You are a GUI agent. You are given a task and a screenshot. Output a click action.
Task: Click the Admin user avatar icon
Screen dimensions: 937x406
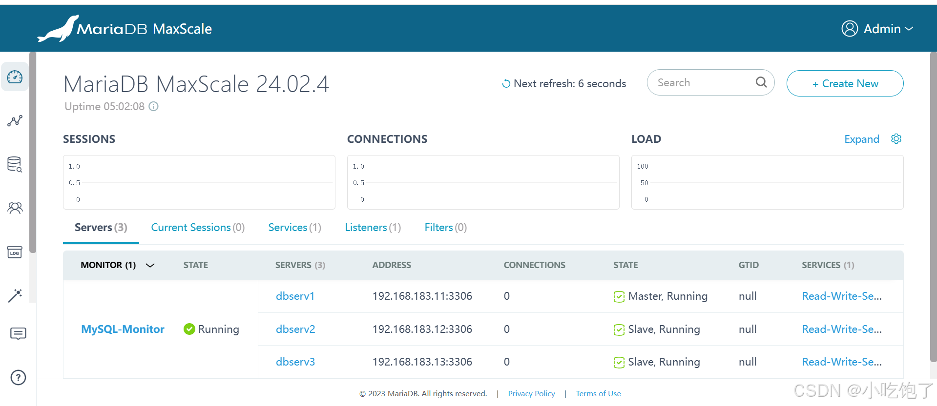click(850, 29)
